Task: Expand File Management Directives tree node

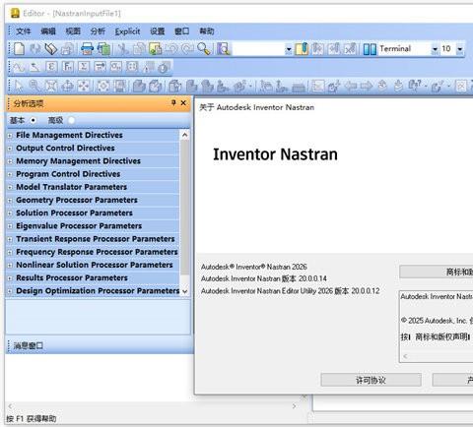Action: 10,136
